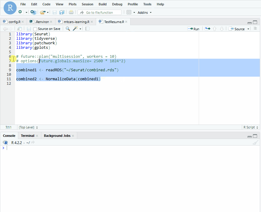Open the Compile Report icon

[87, 28]
